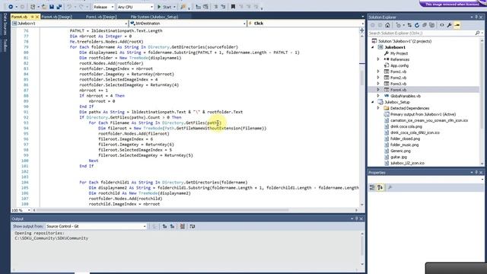The width and height of the screenshot is (487, 274).
Task: Open the btnDestination object dropdown
Action: pos(188,24)
